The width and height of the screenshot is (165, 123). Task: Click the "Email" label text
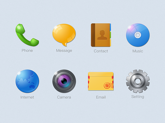pyautogui.click(x=101, y=97)
